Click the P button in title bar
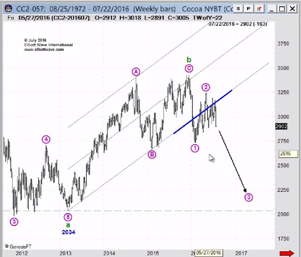The image size is (301, 257). [x=249, y=9]
